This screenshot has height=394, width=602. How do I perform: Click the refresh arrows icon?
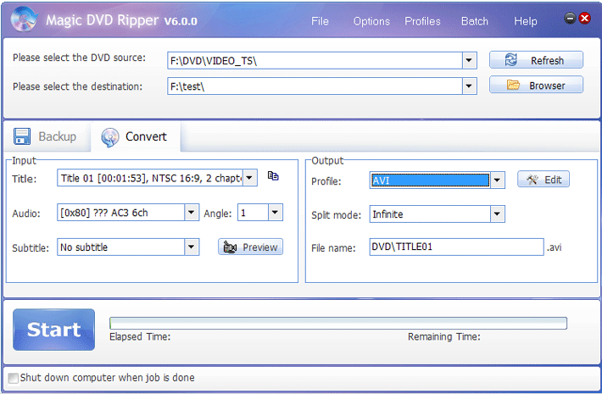(510, 60)
